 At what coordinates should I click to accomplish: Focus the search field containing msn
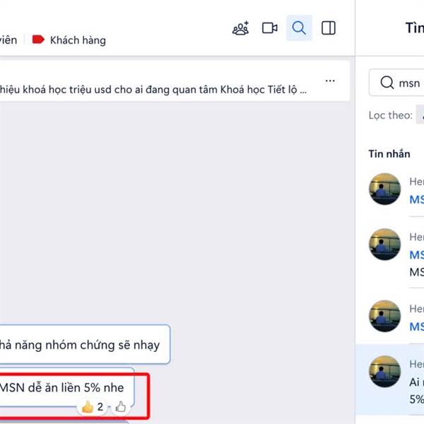[x=396, y=83]
